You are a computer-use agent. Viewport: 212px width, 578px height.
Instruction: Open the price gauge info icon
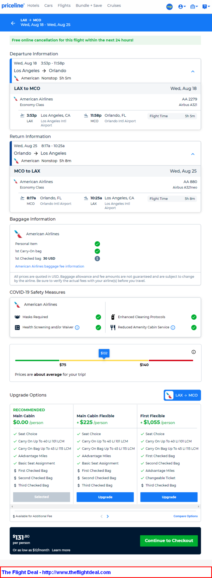point(194,352)
